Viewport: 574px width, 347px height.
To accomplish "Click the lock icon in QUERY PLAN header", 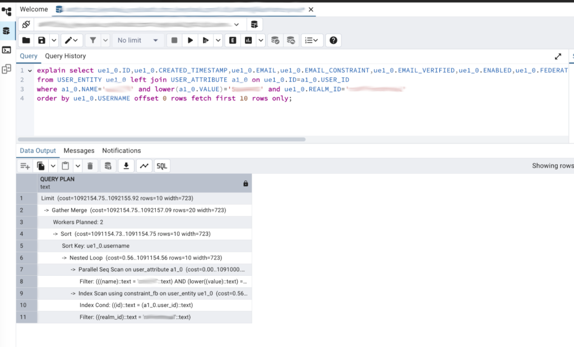I will pyautogui.click(x=246, y=183).
